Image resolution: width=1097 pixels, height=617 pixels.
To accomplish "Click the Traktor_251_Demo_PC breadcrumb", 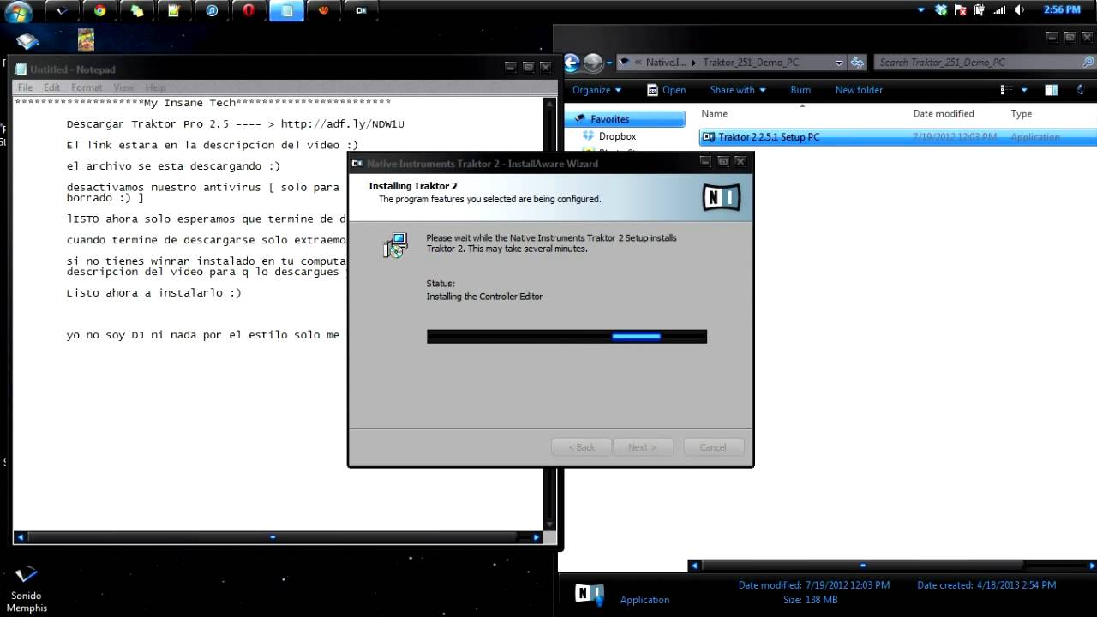I will tap(752, 63).
